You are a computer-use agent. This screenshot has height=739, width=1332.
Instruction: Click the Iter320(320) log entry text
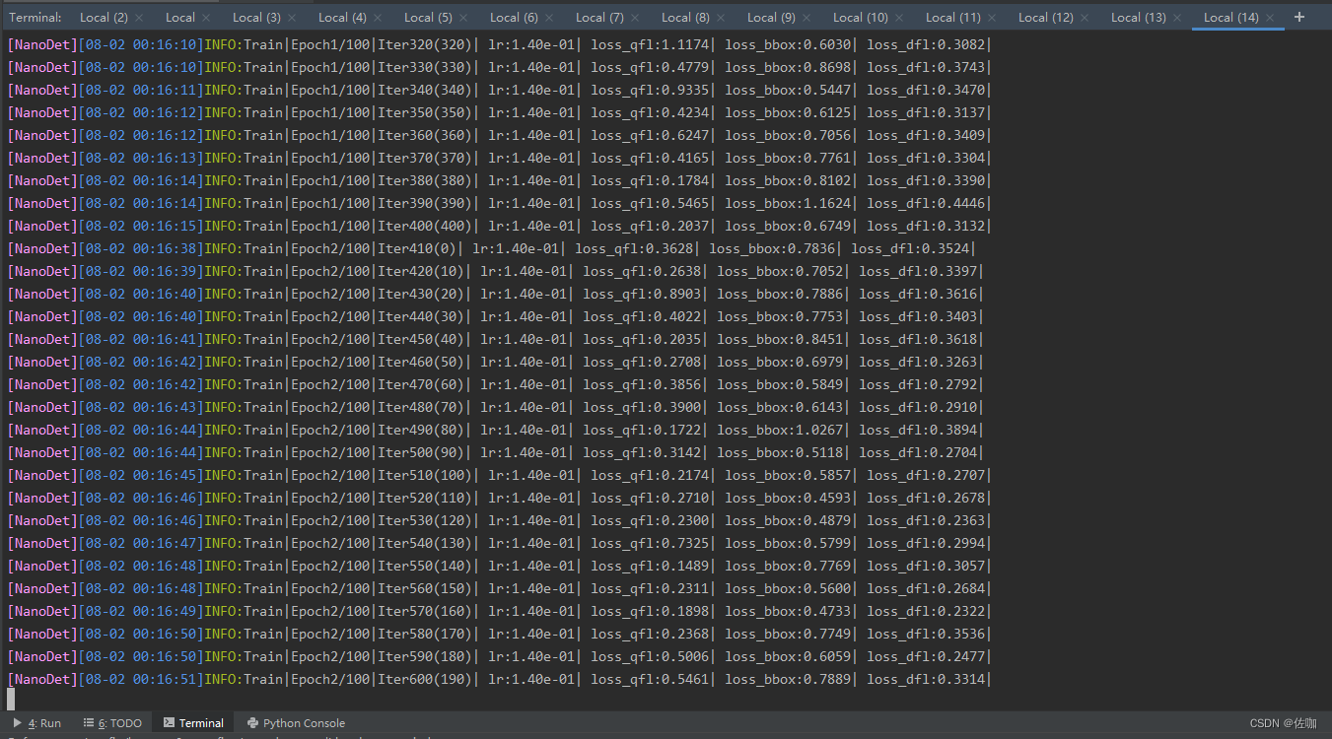click(x=427, y=44)
